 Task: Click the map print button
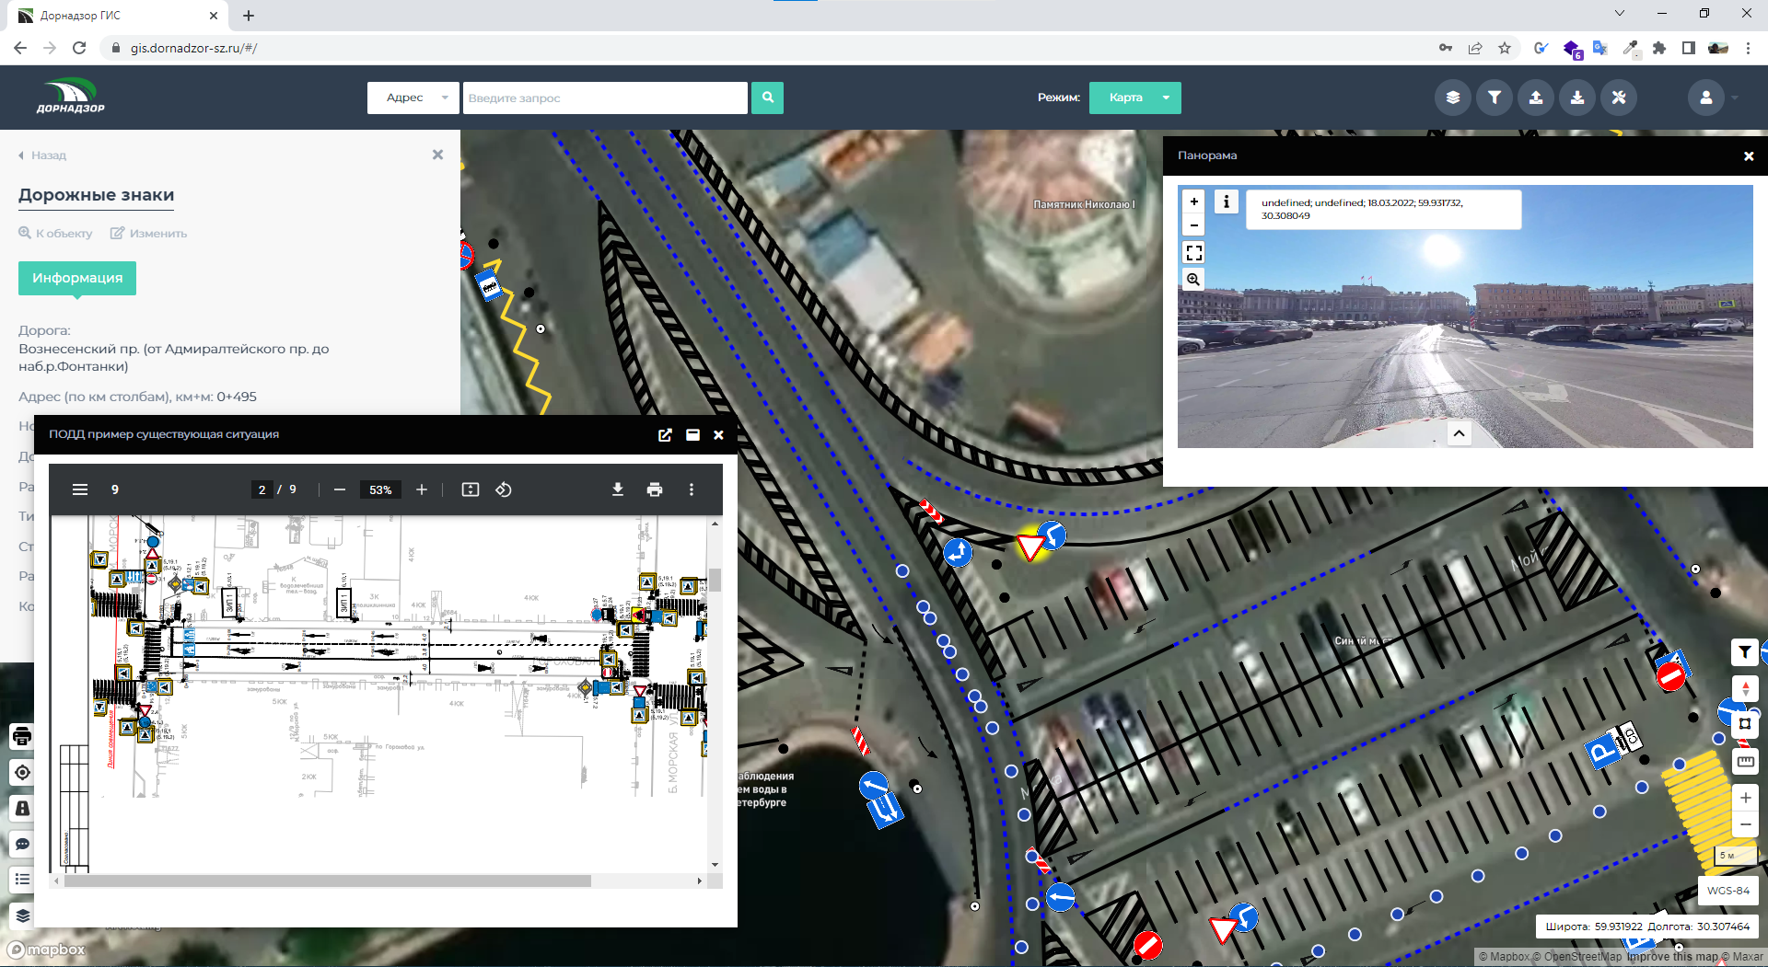22,737
